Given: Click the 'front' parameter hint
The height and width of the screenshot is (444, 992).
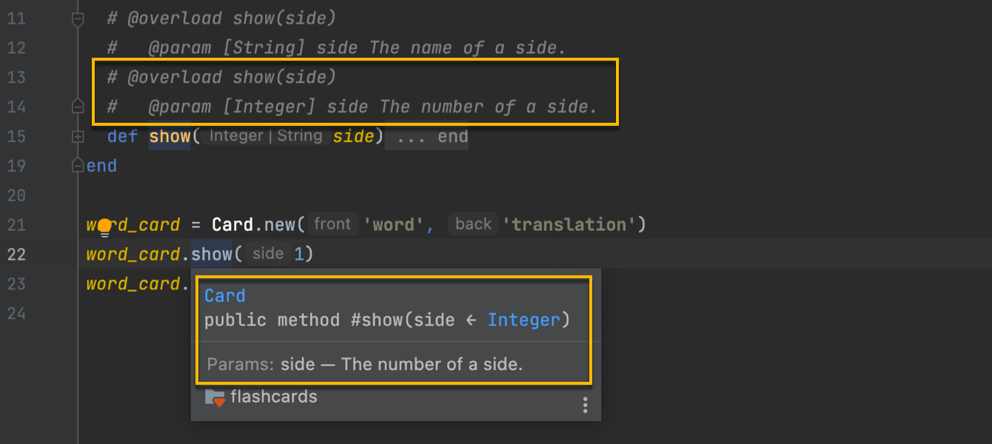Looking at the screenshot, I should [x=332, y=224].
